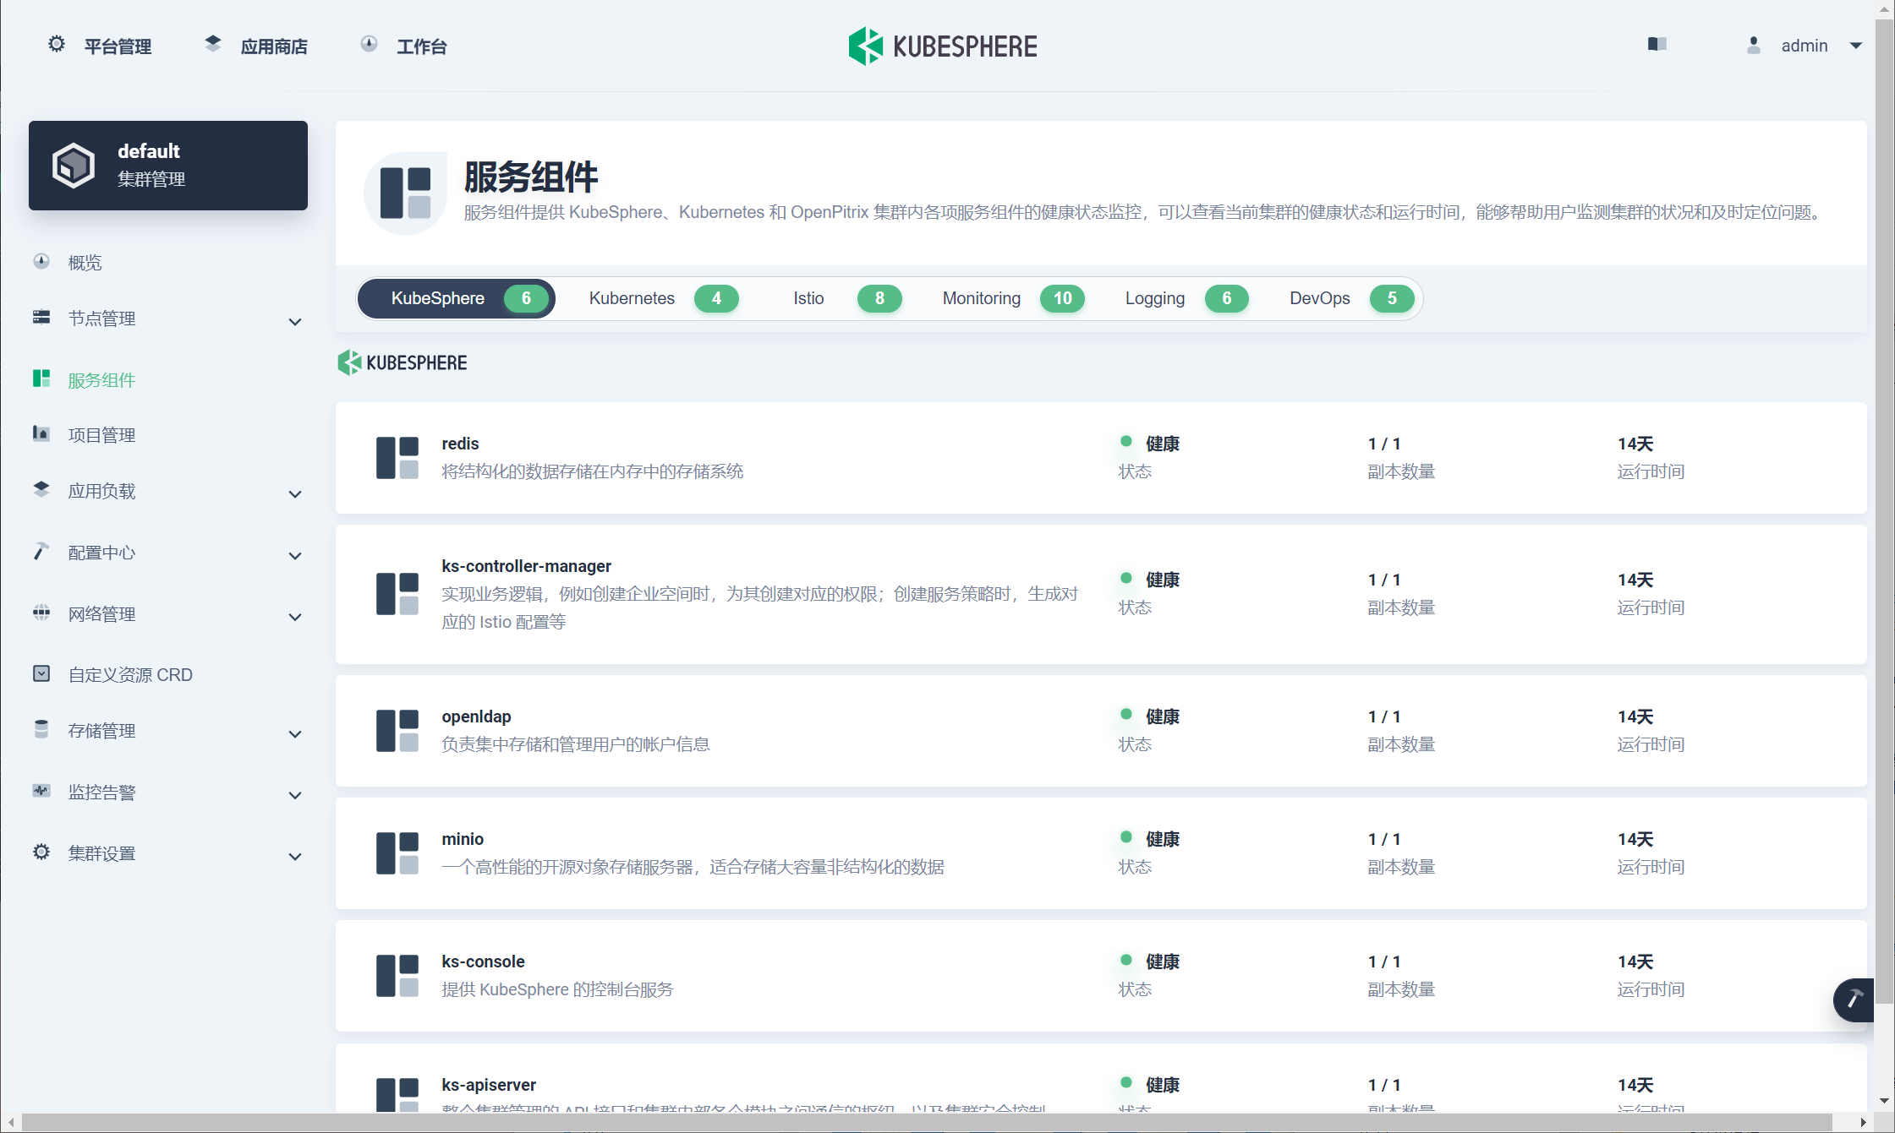Click the vertical scrollbar down arrow
The image size is (1895, 1133).
[x=1884, y=1100]
